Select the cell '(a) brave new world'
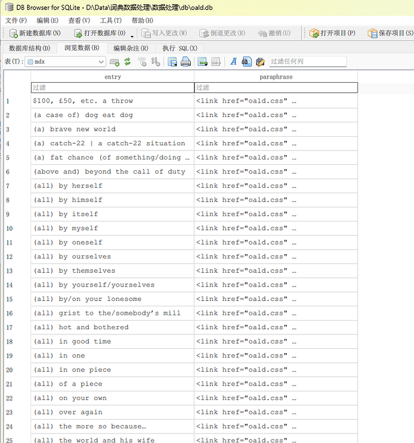Image resolution: width=414 pixels, height=443 pixels. 113,129
